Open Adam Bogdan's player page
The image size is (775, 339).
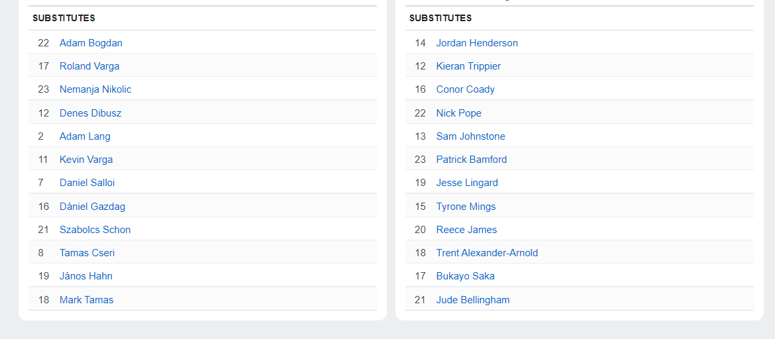[x=91, y=43]
